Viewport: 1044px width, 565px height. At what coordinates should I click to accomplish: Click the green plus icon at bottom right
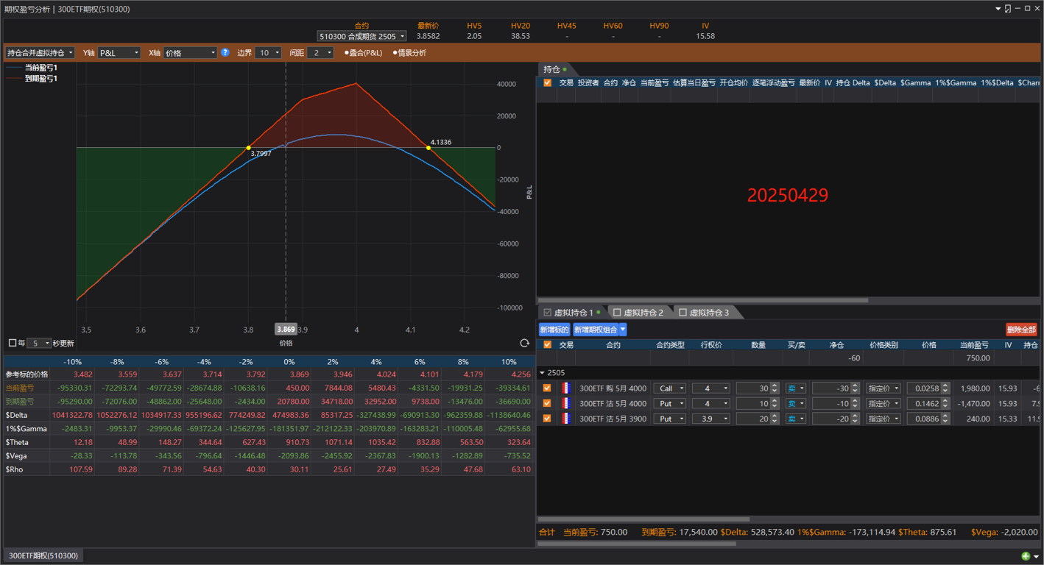click(x=1026, y=556)
